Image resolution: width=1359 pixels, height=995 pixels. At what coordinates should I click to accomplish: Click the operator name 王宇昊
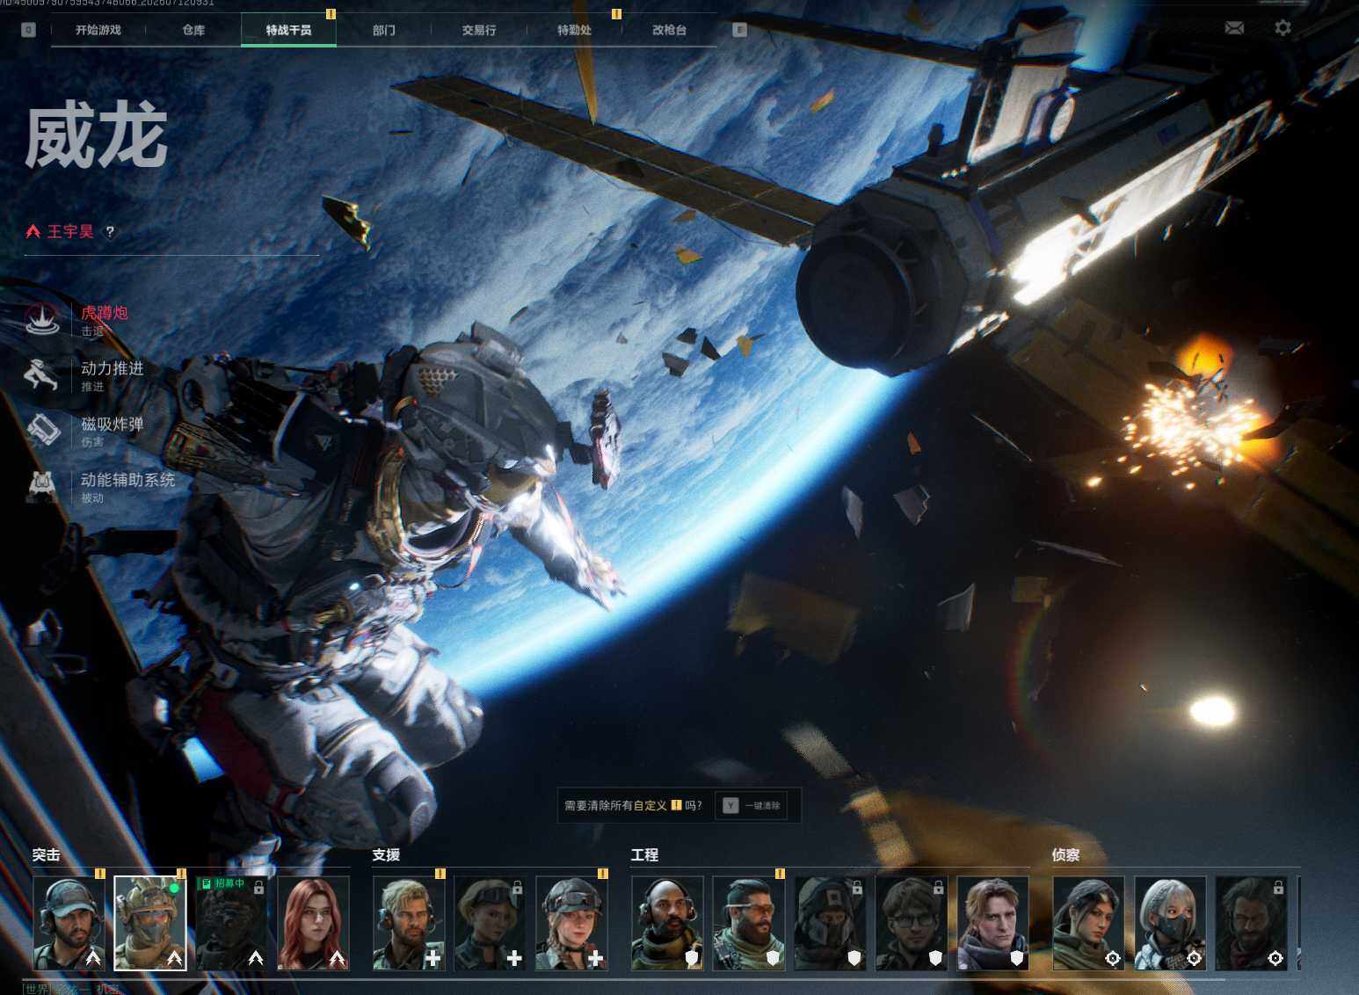coord(70,231)
